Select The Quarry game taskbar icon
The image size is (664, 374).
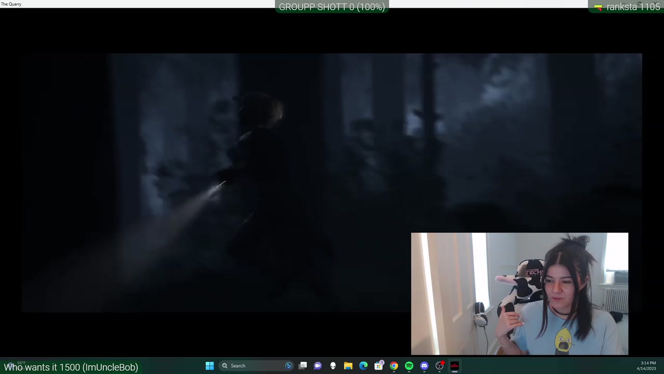point(455,366)
